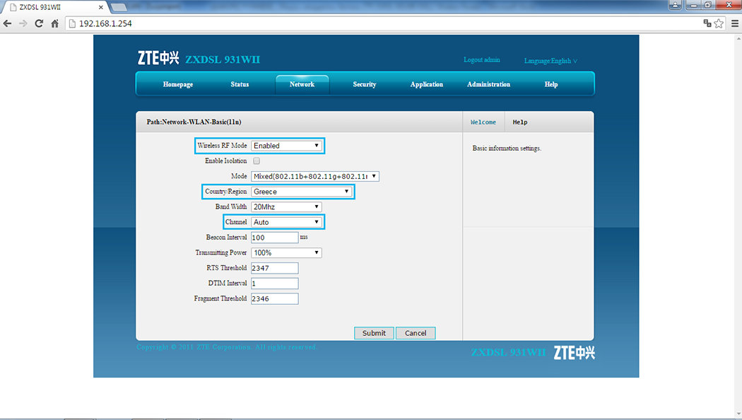The image size is (742, 420).
Task: Click the Fragment Threshold field
Action: click(274, 298)
